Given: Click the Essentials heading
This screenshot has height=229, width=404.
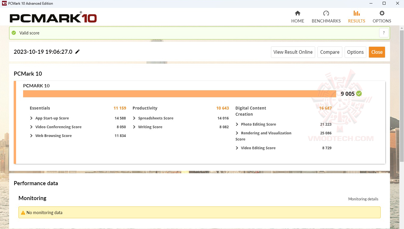Looking at the screenshot, I should 40,108.
